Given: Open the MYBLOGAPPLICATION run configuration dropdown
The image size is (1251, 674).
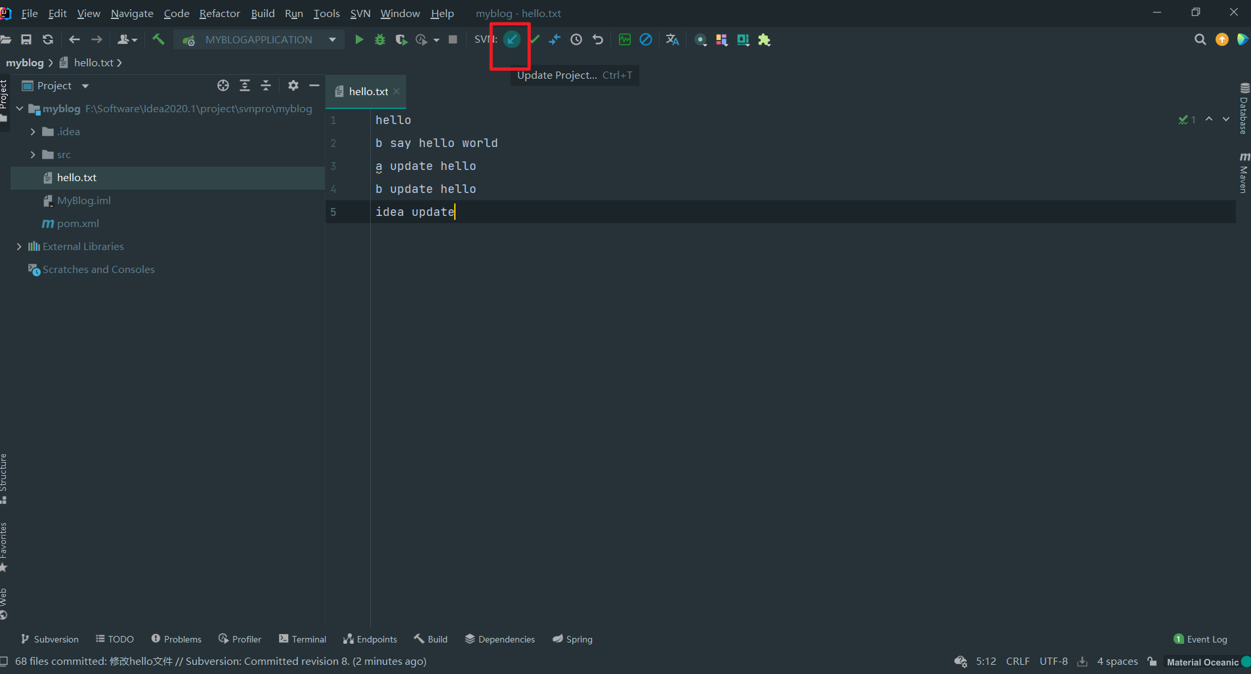Looking at the screenshot, I should click(259, 39).
